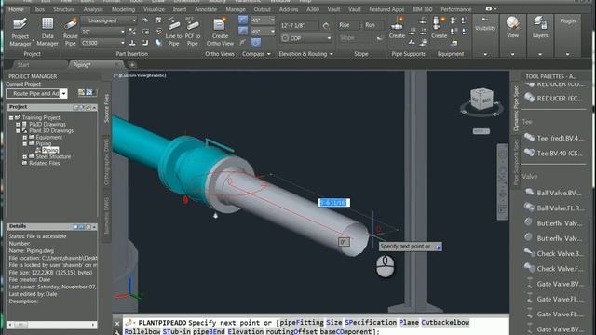596x335 pixels.
Task: Click the Gate Valve BV palette tool
Action: 554,284
